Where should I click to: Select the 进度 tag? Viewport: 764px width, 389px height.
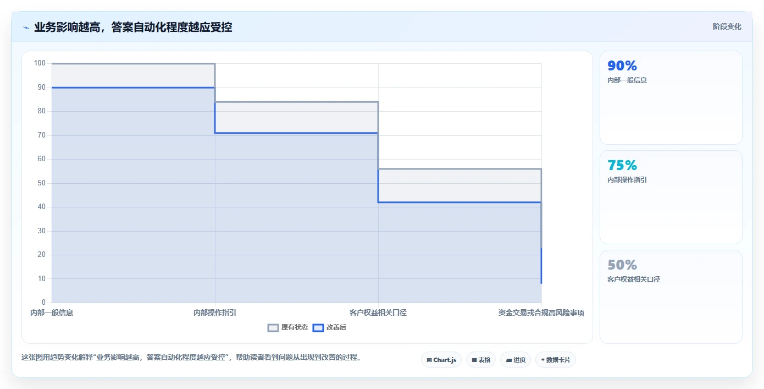click(516, 360)
